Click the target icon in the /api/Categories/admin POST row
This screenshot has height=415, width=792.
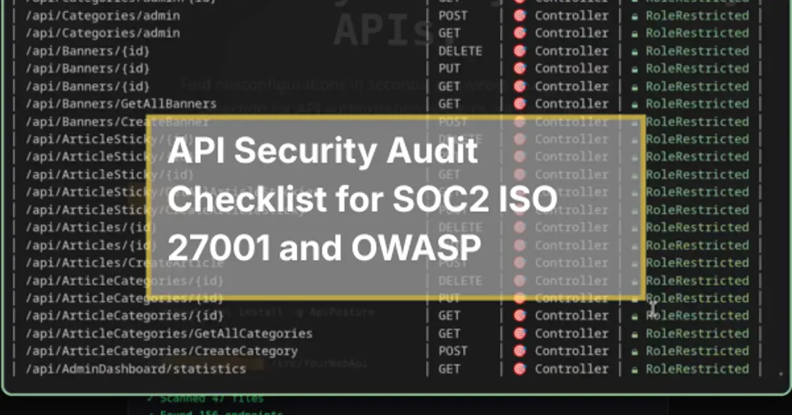(519, 15)
